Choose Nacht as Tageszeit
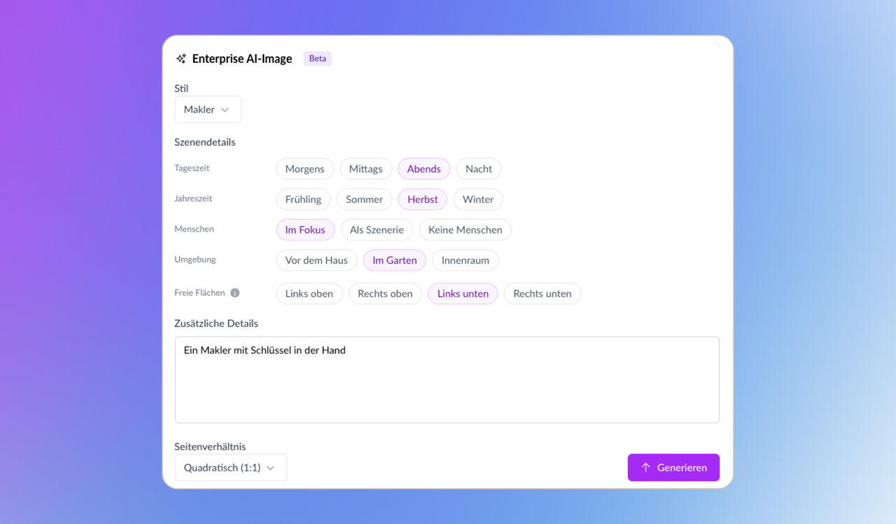 [x=479, y=169]
